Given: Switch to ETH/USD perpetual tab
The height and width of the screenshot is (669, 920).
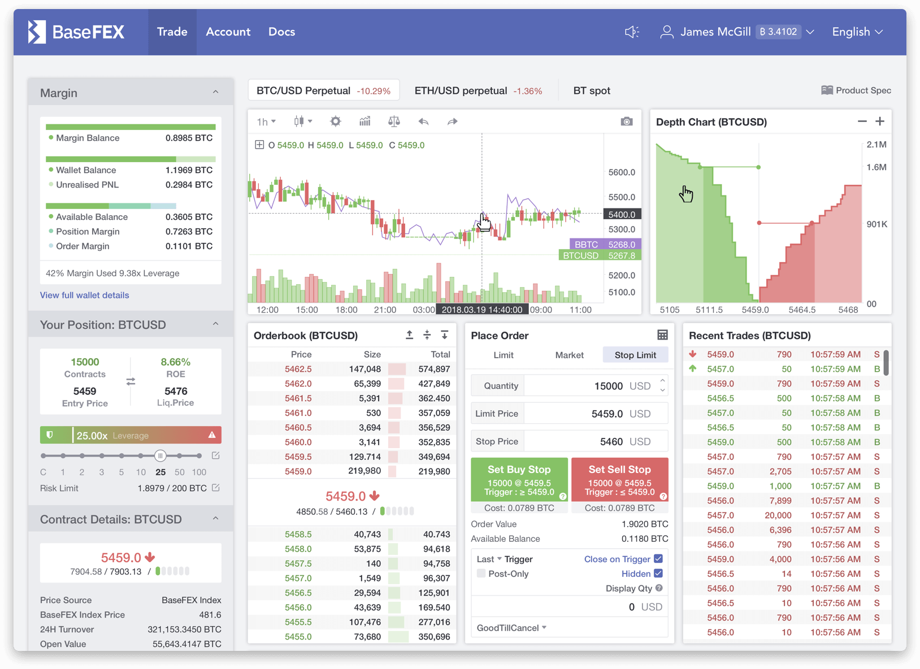Looking at the screenshot, I should pyautogui.click(x=478, y=90).
